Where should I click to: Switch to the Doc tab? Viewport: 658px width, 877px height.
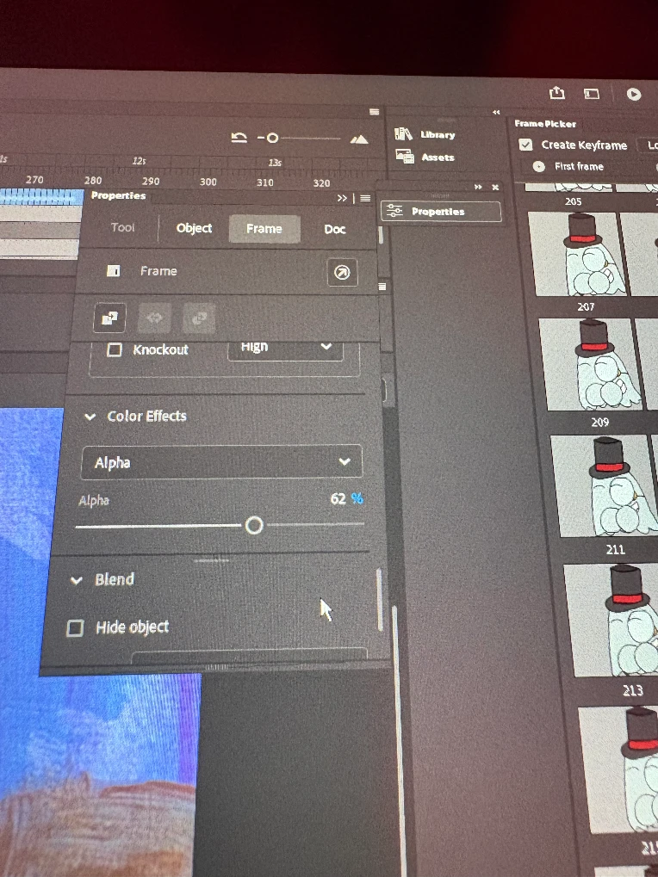click(x=334, y=229)
